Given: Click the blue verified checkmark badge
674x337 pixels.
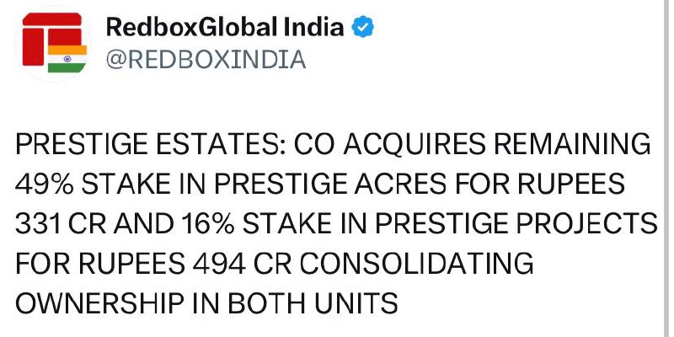Looking at the screenshot, I should coord(363,28).
